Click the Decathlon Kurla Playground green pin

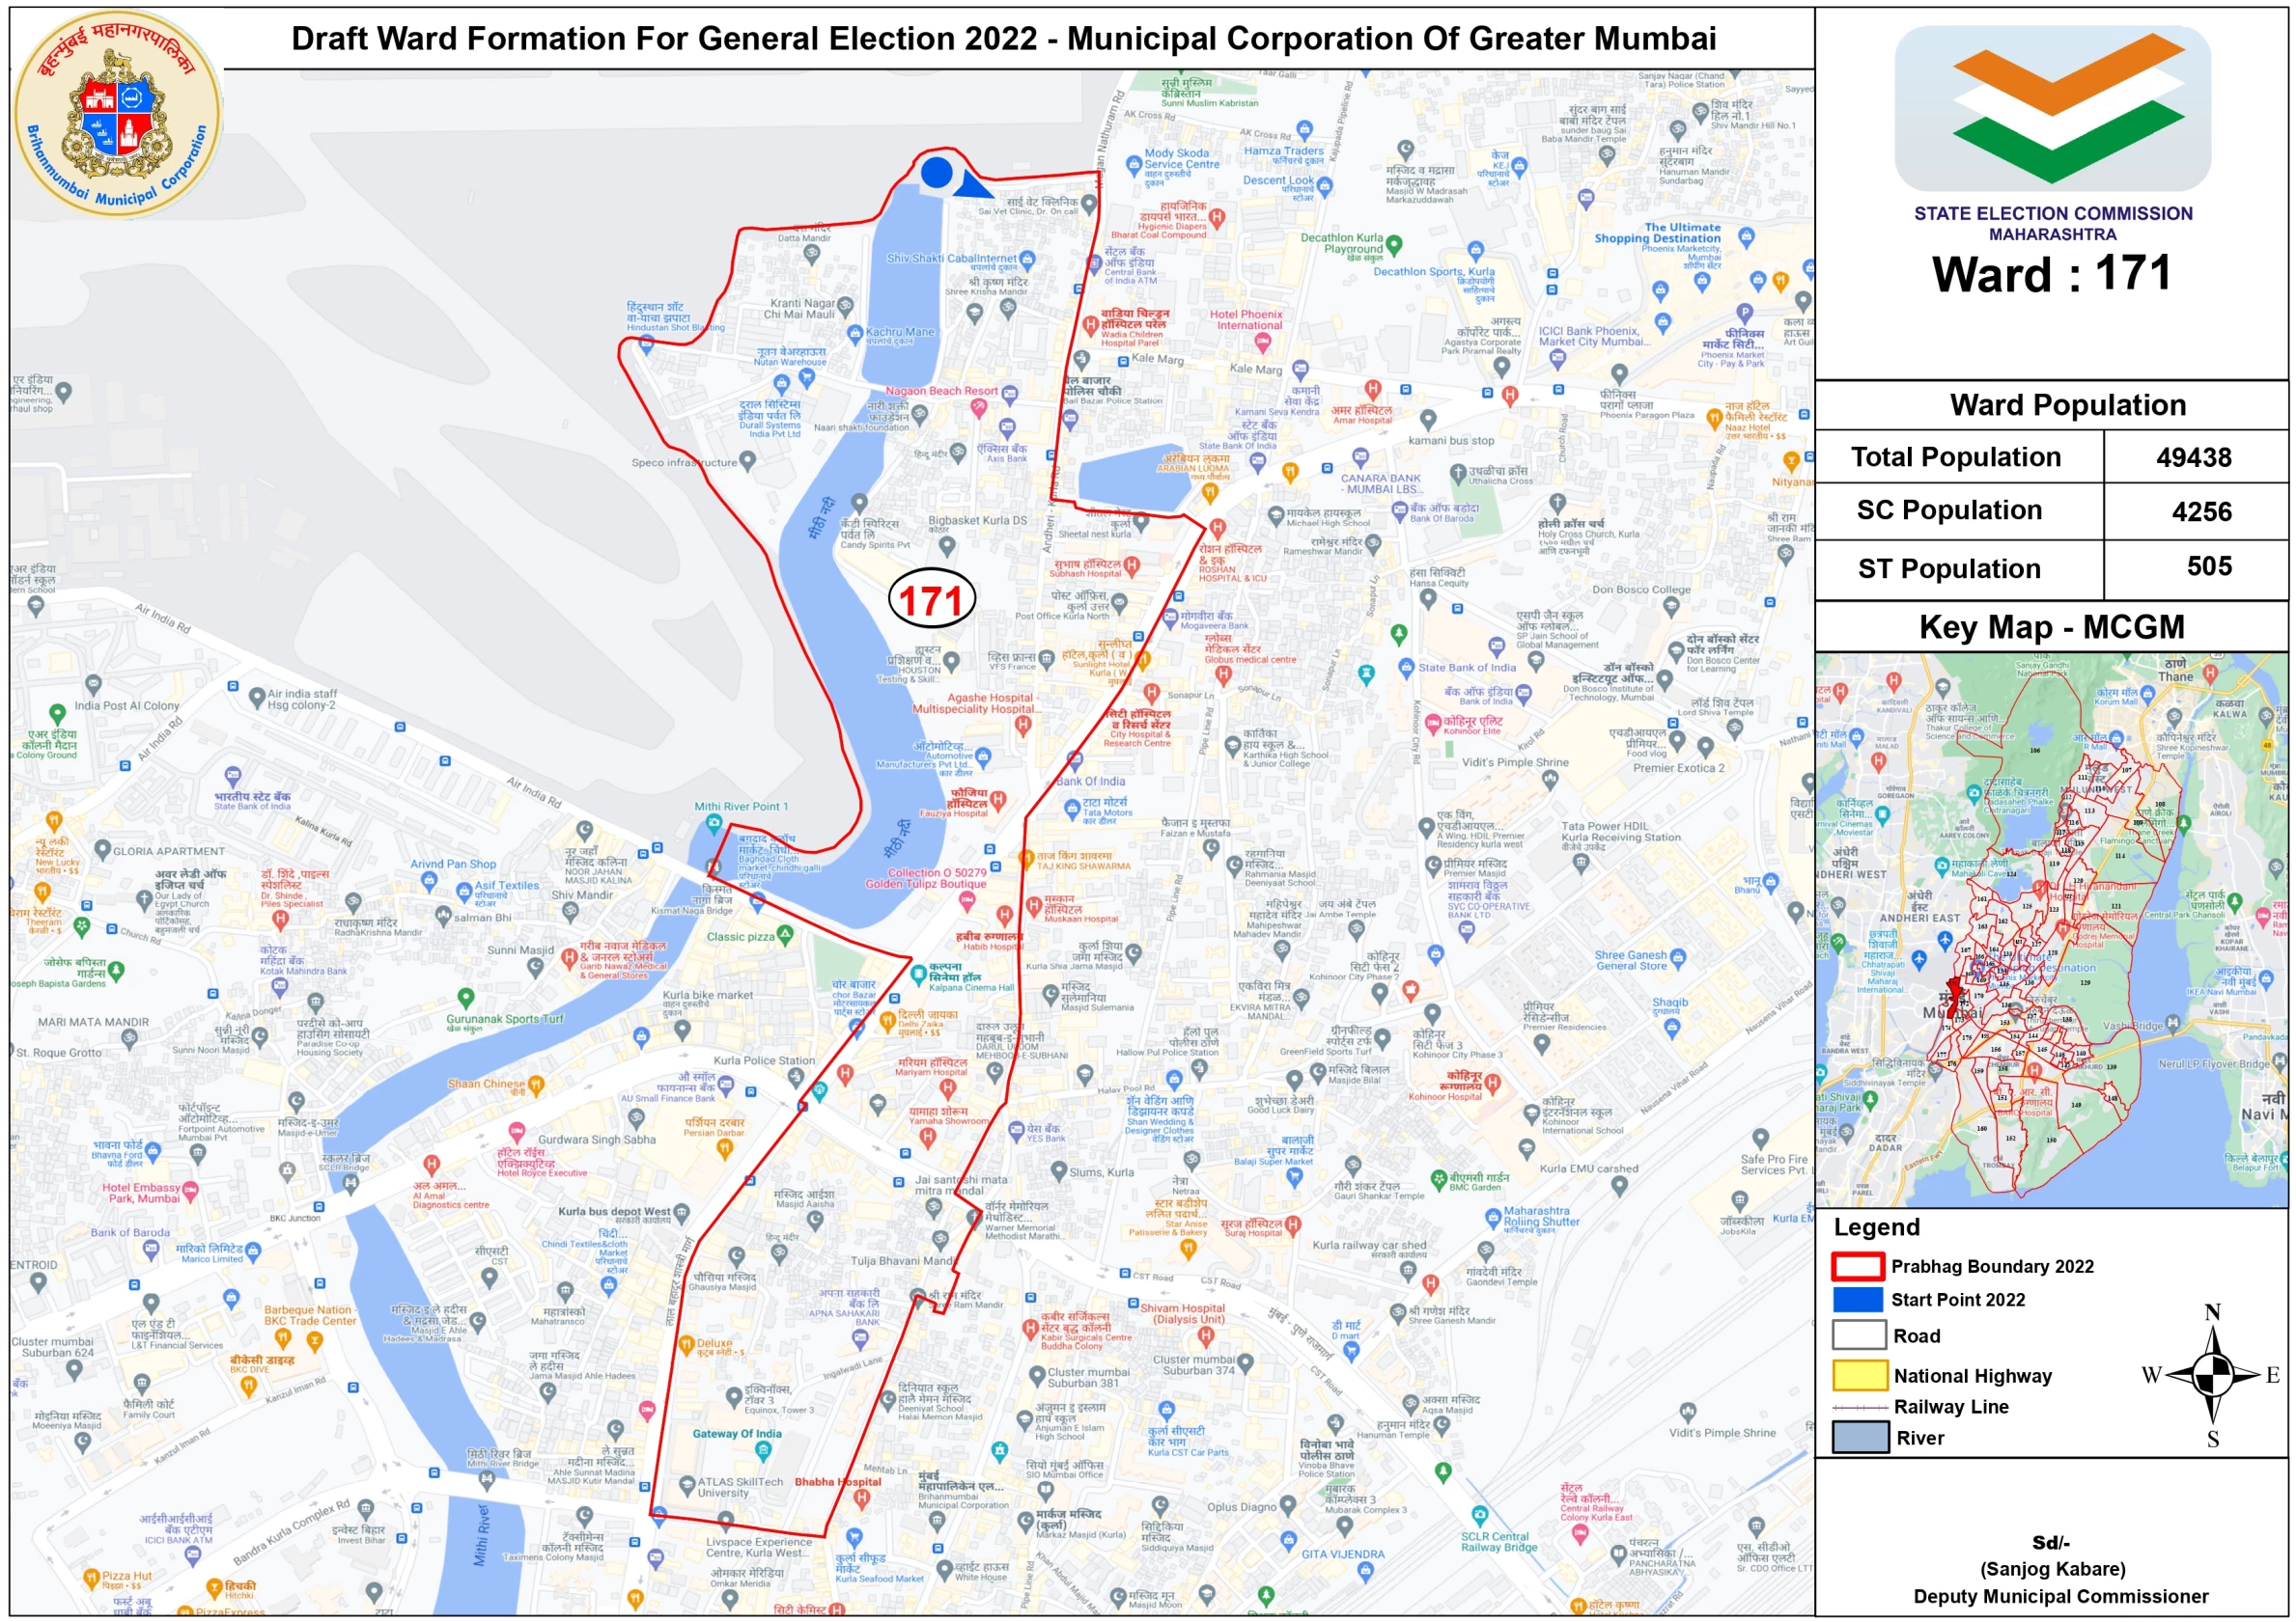click(1394, 244)
